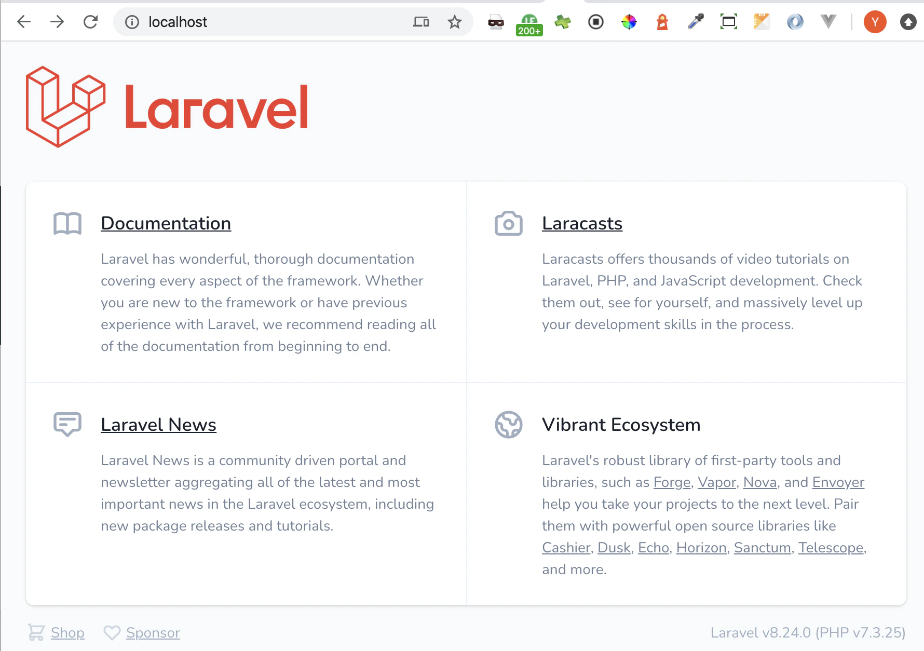This screenshot has height=651, width=924.
Task: Click the Vibrant Ecosystem heading
Action: [621, 425]
